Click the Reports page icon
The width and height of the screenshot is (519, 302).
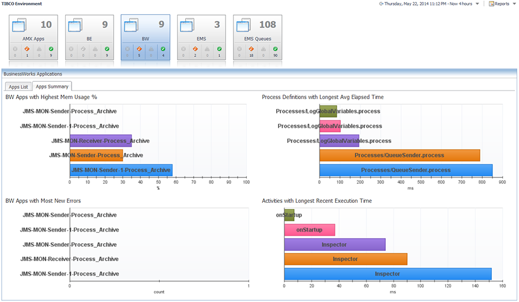(x=491, y=3)
